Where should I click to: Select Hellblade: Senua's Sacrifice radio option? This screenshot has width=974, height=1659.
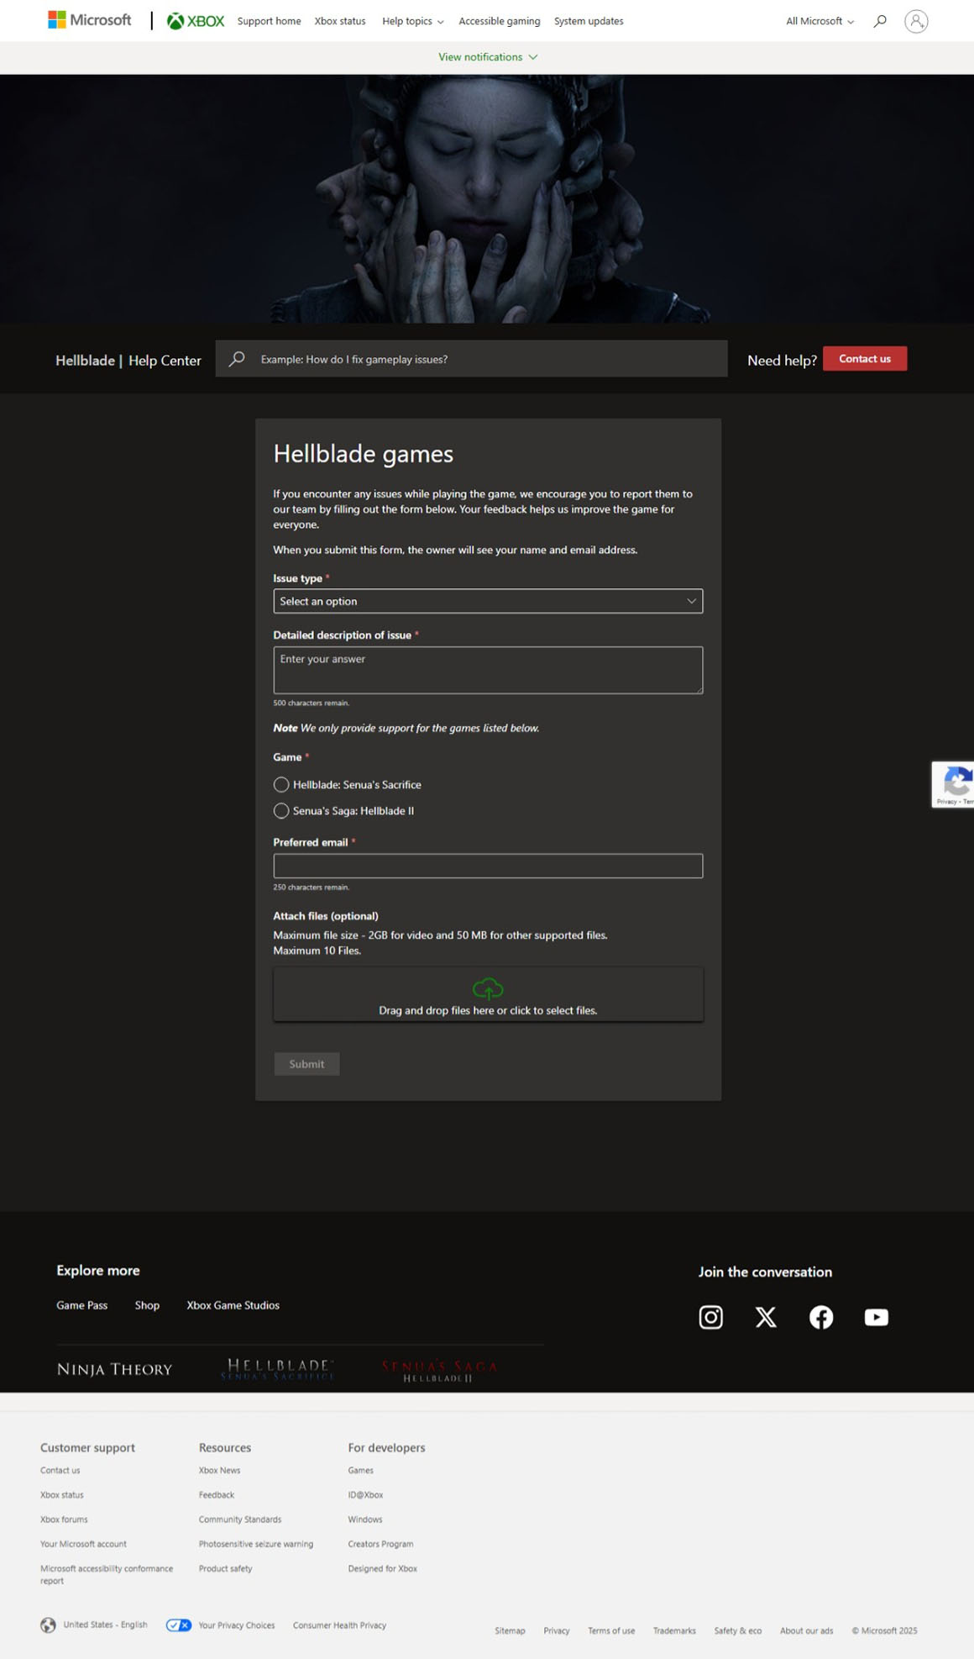(x=281, y=784)
